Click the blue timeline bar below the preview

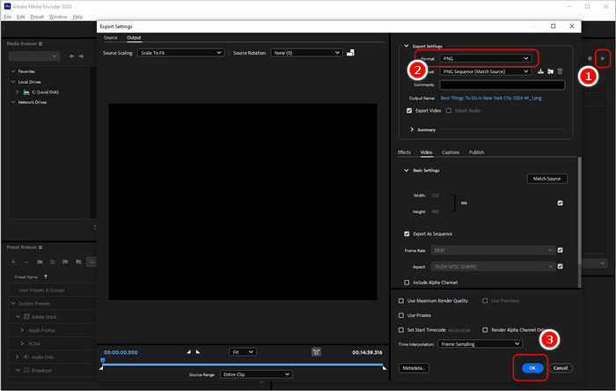(x=243, y=365)
